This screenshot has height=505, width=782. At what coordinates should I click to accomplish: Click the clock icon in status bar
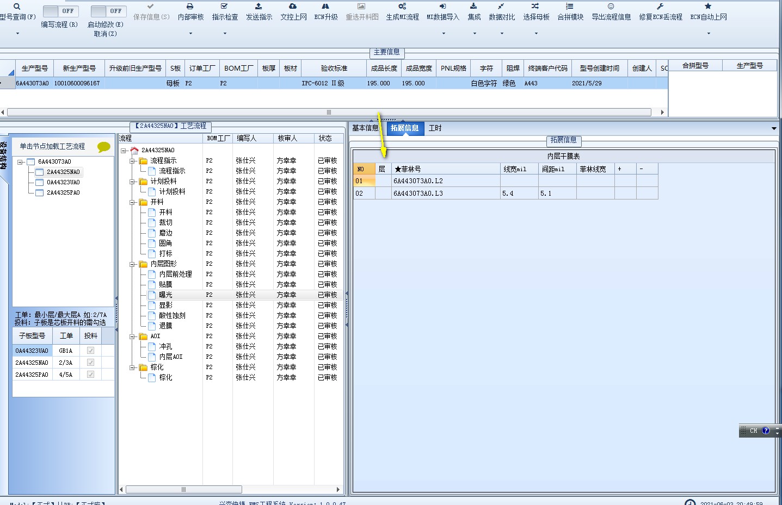[x=690, y=502]
